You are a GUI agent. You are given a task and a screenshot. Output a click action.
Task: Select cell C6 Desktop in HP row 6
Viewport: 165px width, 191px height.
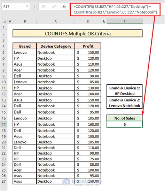(56, 58)
